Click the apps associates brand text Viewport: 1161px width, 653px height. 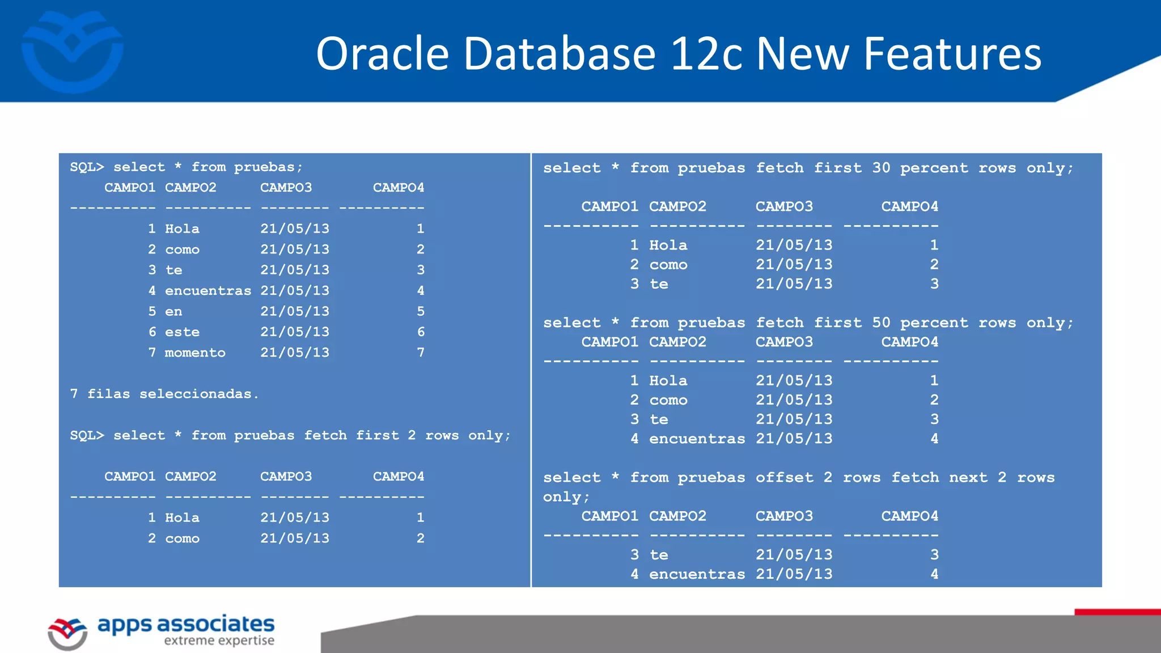tap(186, 624)
